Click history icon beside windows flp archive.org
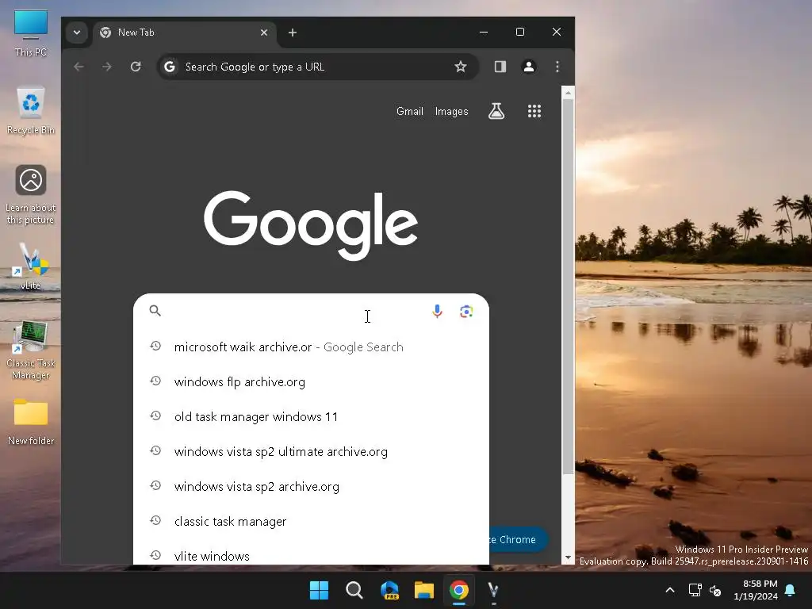This screenshot has height=609, width=812. click(155, 381)
